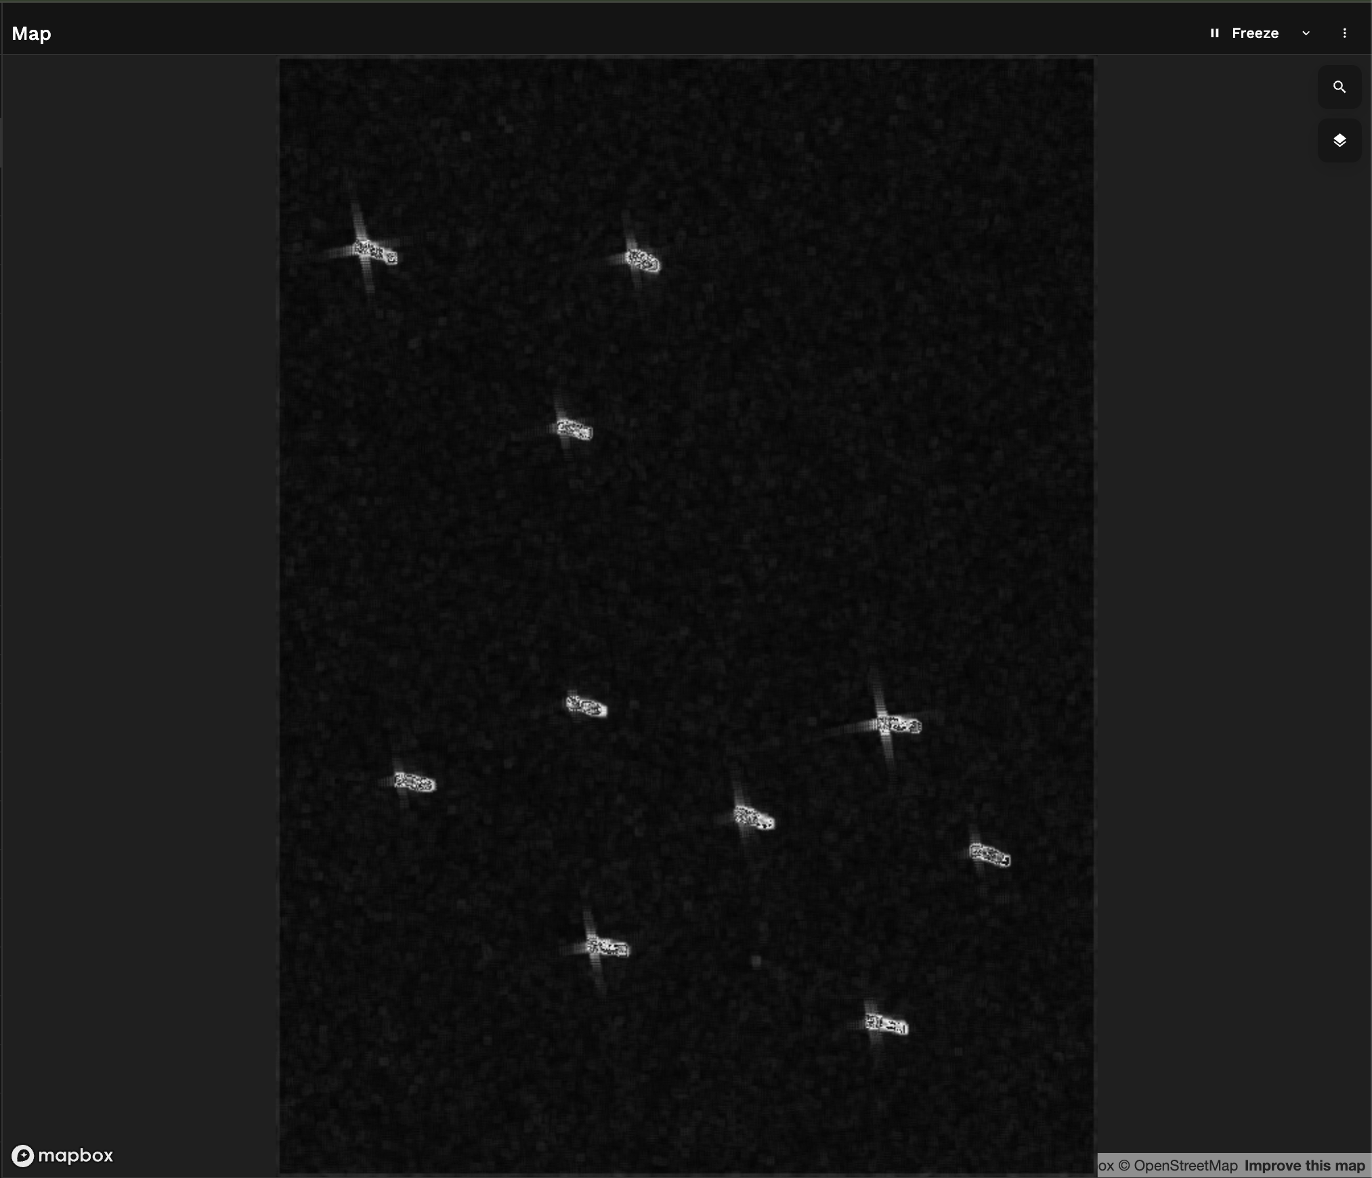The width and height of the screenshot is (1372, 1178).
Task: Select the ship at top center-right of image
Action: [643, 261]
